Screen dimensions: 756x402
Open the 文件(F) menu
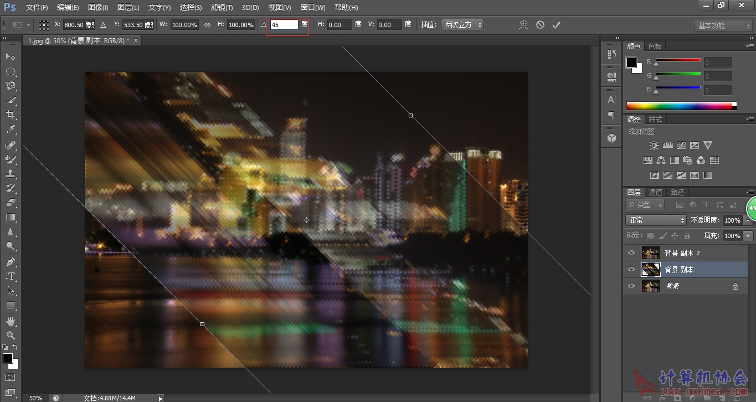tap(37, 7)
